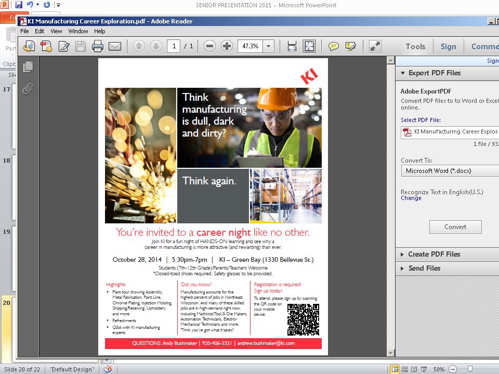Viewport: 499px width, 374px height.
Task: Click the Fit width scrolling icon
Action: click(x=292, y=46)
